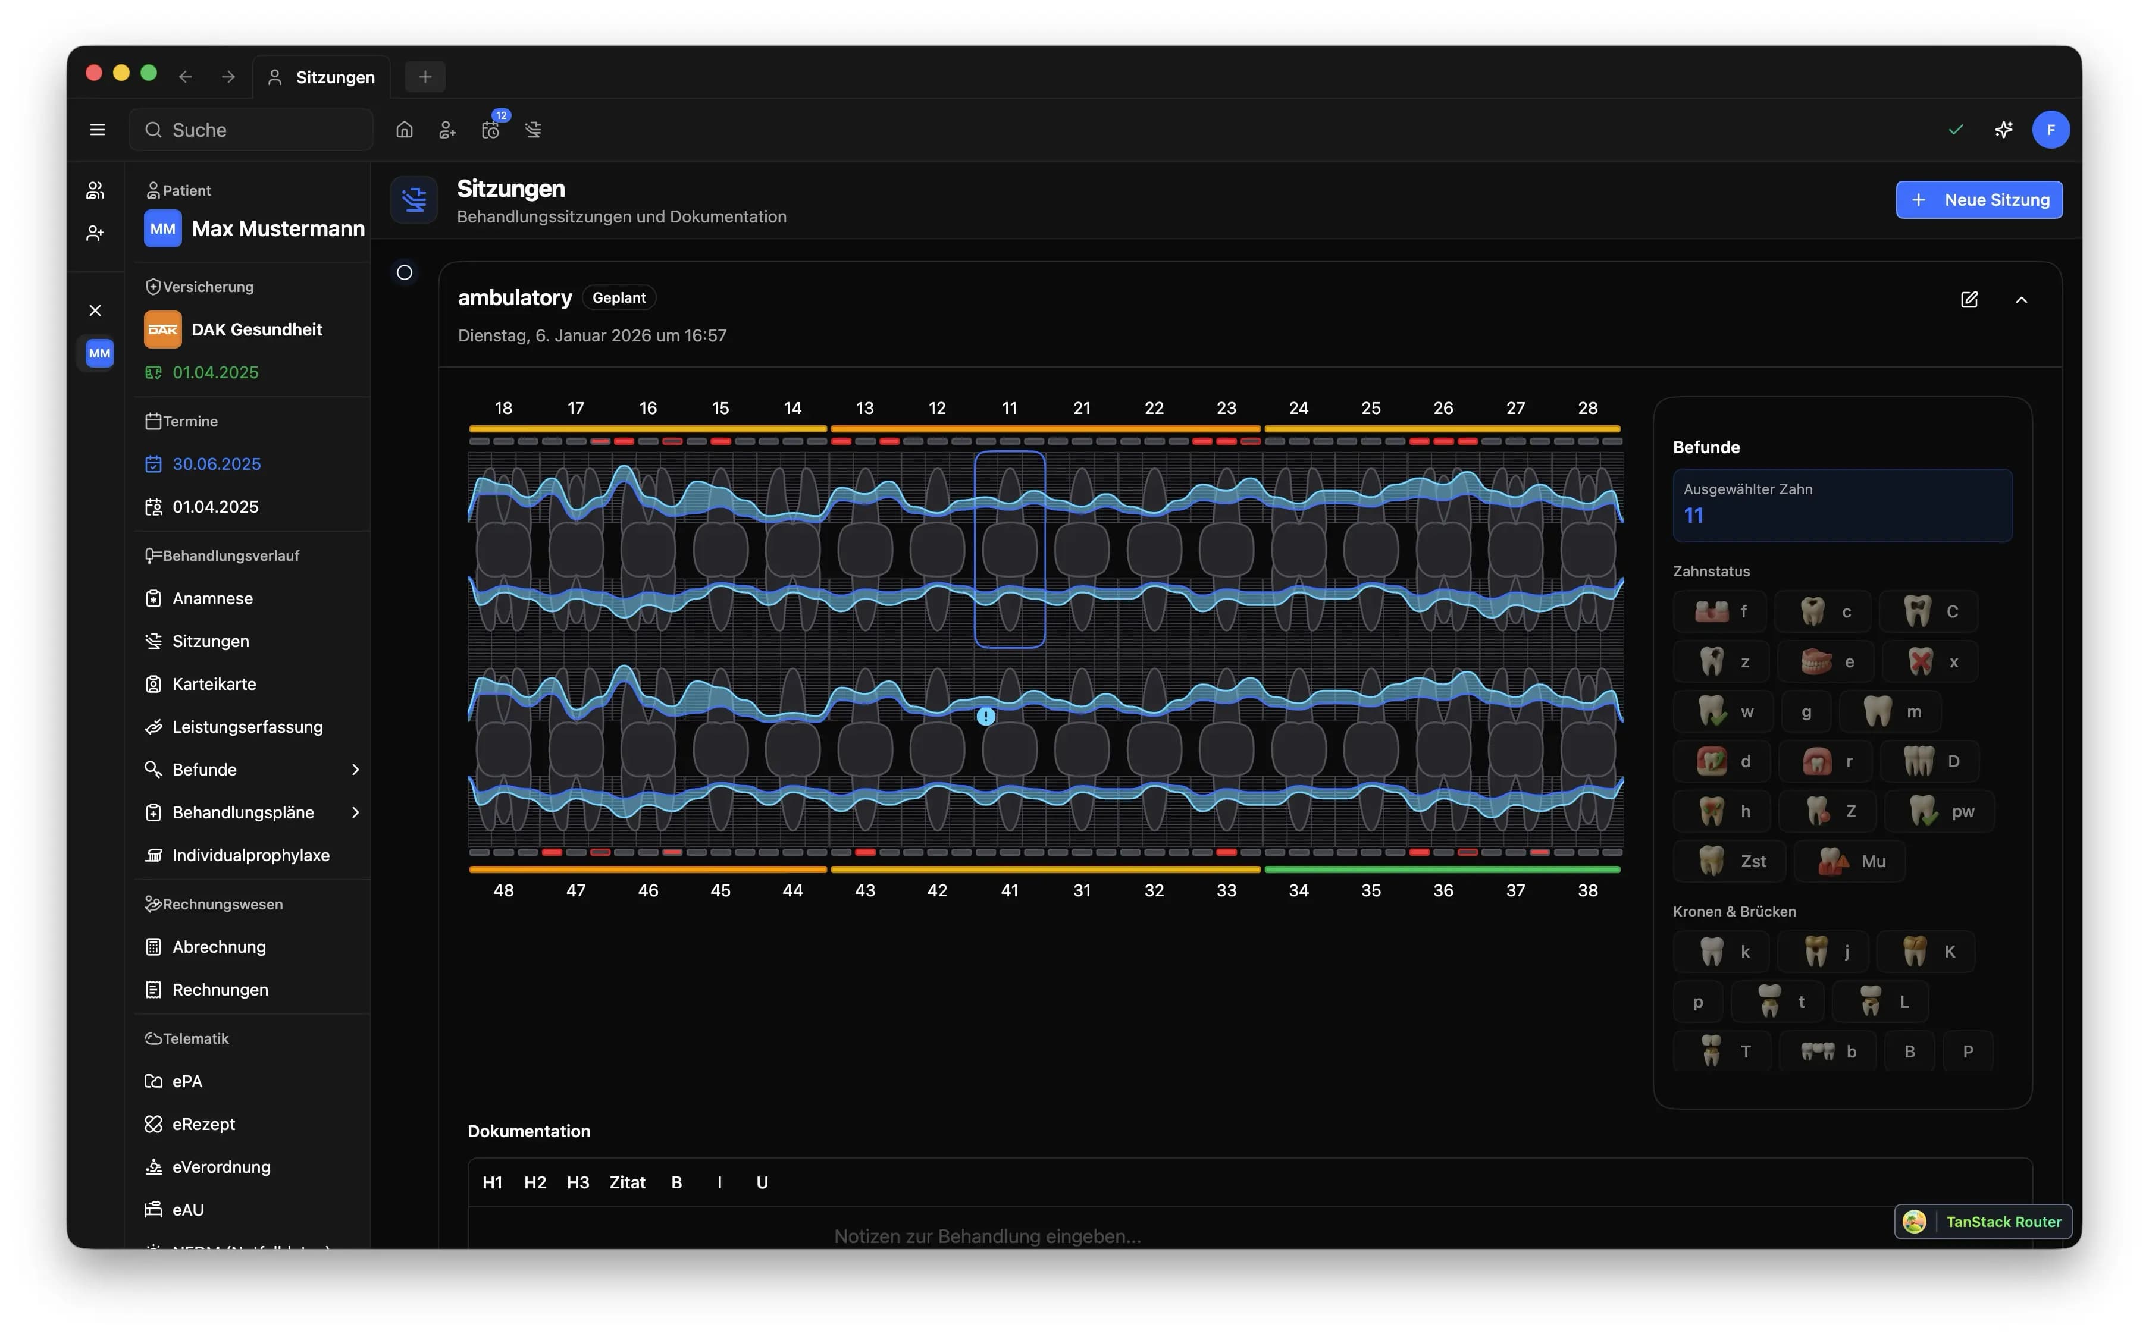Screen dimensions: 2149x1337
Task: Choose the 'K' crown option
Action: [x=1927, y=952]
